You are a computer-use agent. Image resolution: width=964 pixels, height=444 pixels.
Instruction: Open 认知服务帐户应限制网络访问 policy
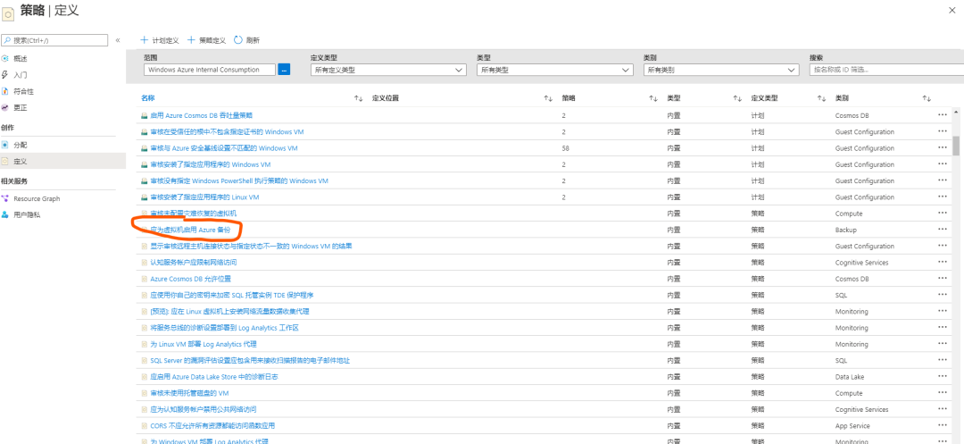point(194,263)
